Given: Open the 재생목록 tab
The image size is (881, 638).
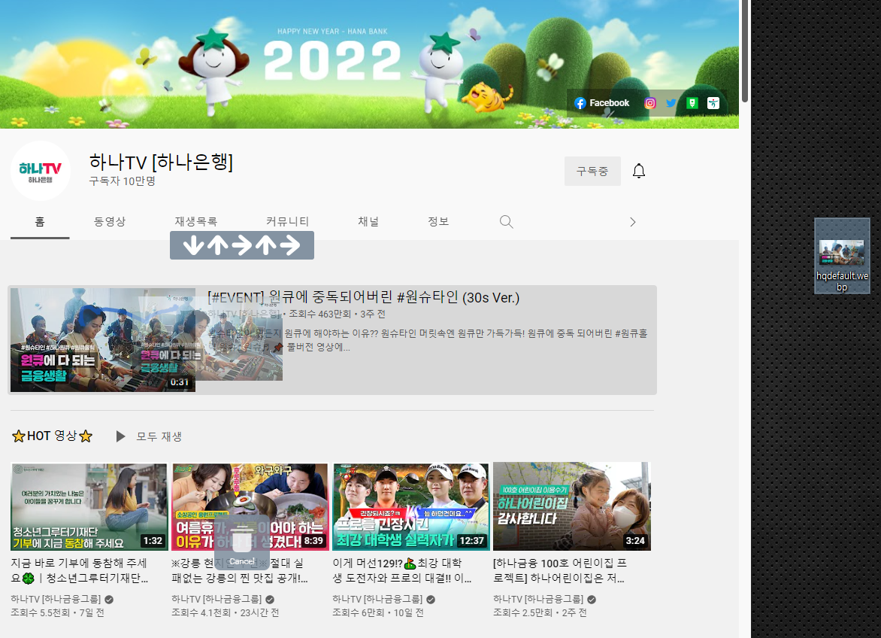Looking at the screenshot, I should click(x=196, y=221).
